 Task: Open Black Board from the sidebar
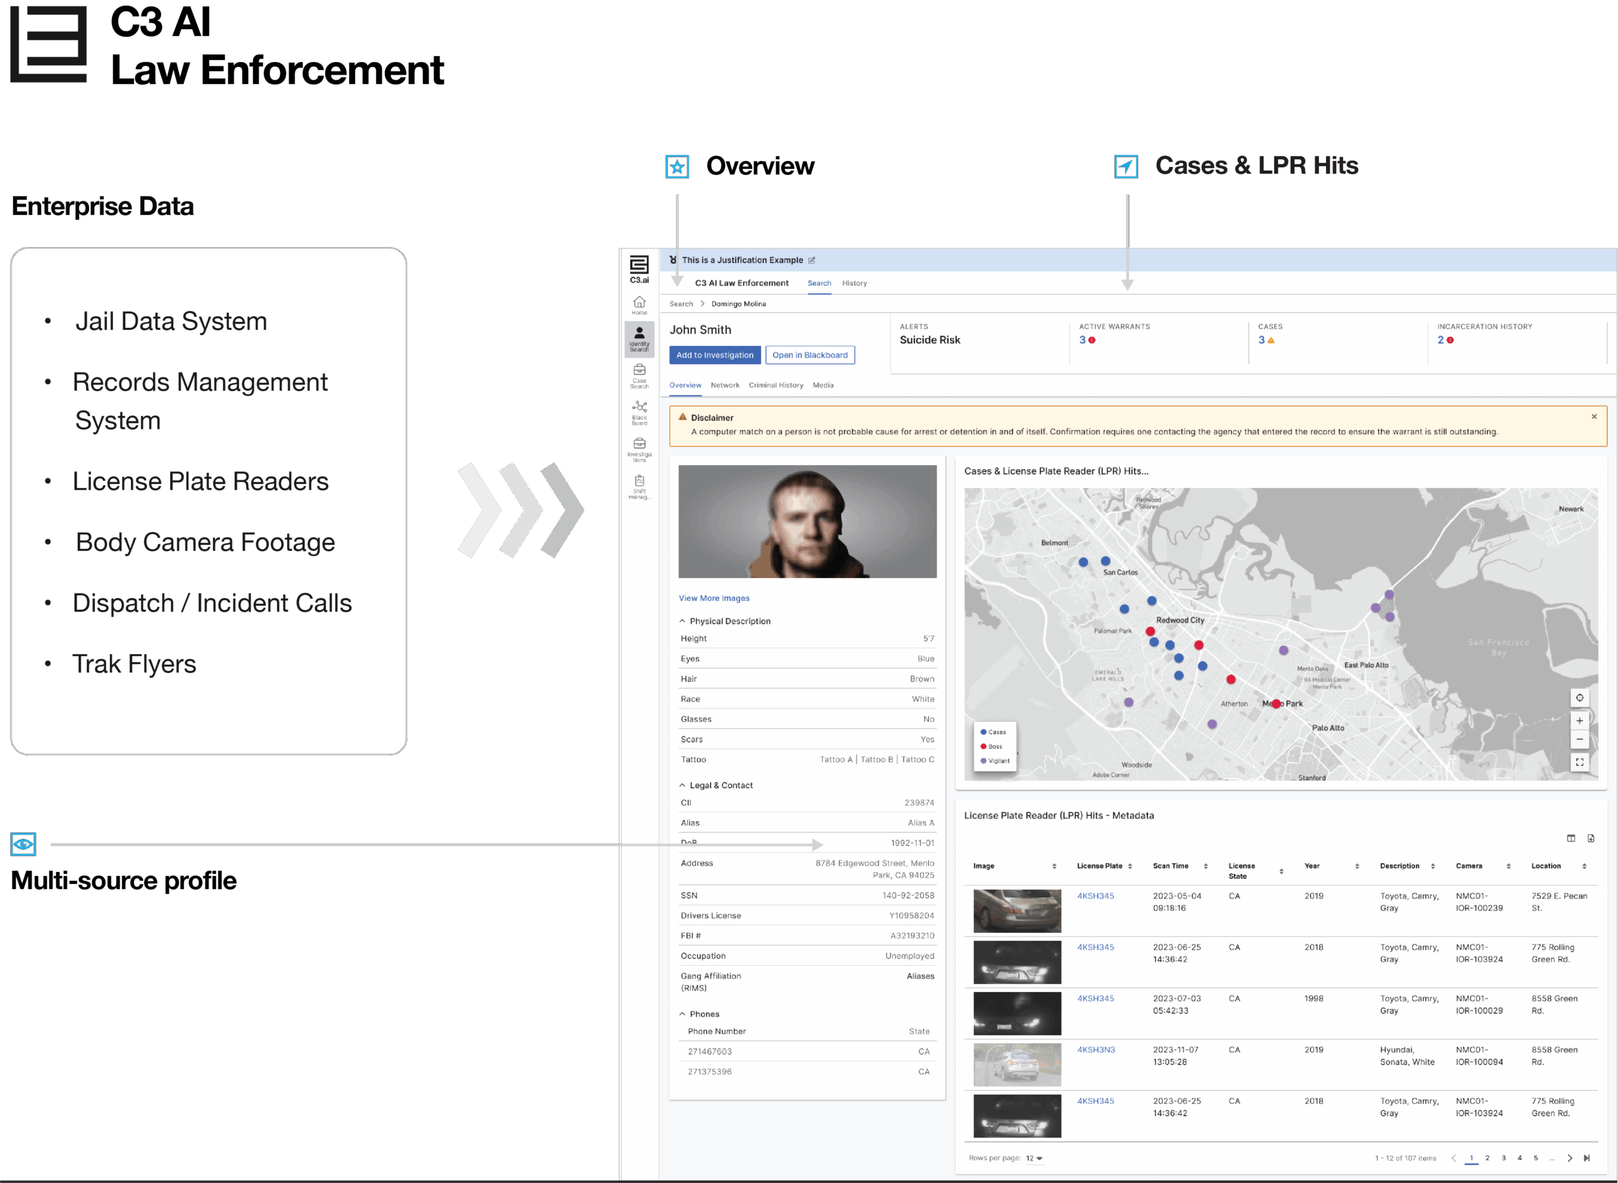(x=639, y=413)
